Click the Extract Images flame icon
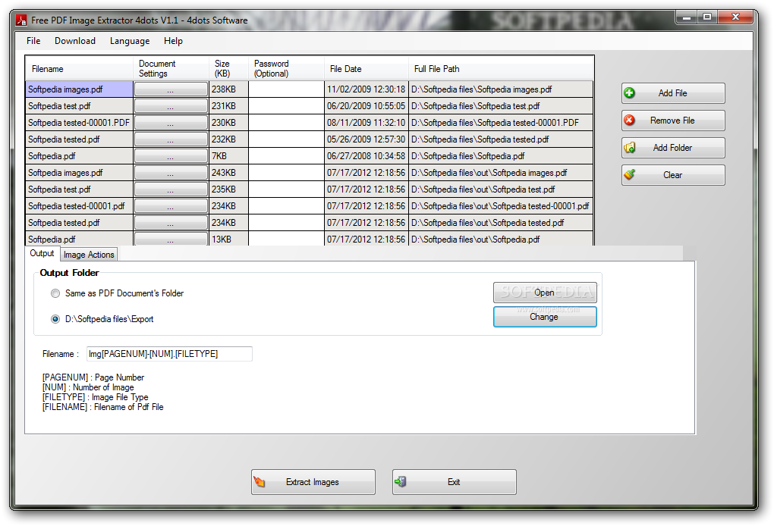This screenshot has width=774, height=526. click(x=260, y=481)
